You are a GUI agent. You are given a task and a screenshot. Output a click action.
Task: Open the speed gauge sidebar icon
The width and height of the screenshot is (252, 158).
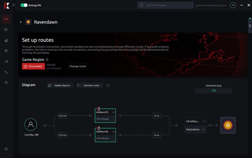coord(6,51)
